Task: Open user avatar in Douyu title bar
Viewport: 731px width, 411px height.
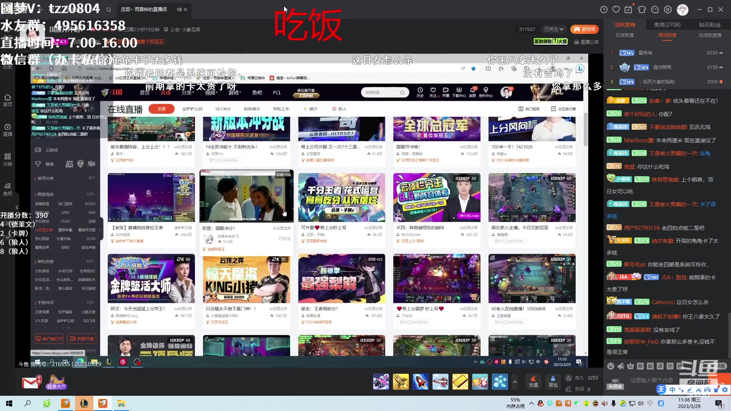Action: [x=682, y=10]
